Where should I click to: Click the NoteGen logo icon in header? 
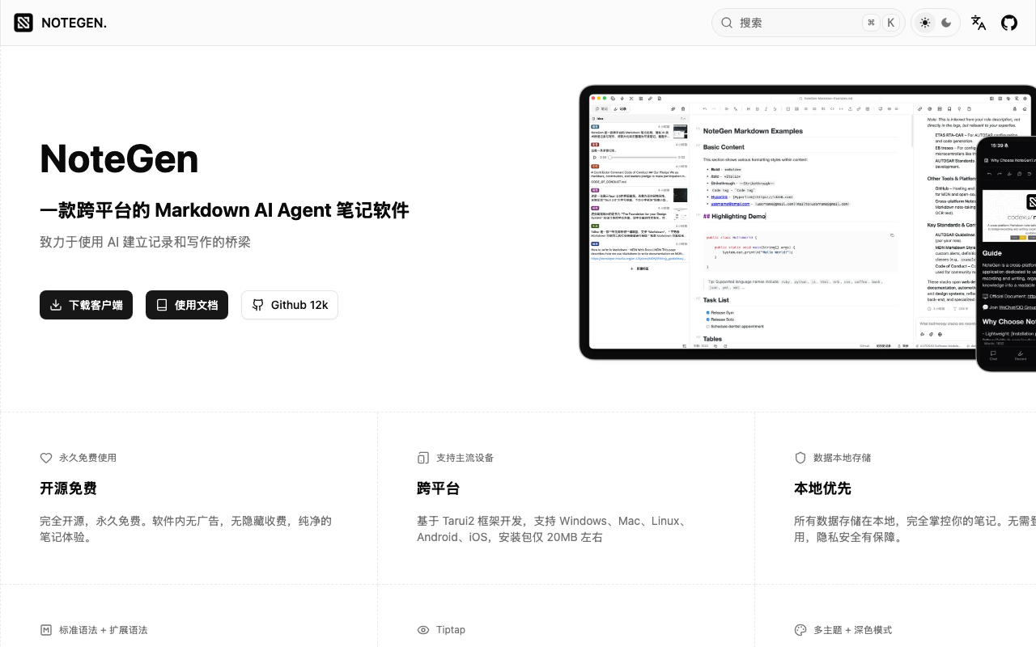click(x=23, y=23)
